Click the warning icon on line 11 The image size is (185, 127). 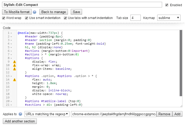point(14,69)
